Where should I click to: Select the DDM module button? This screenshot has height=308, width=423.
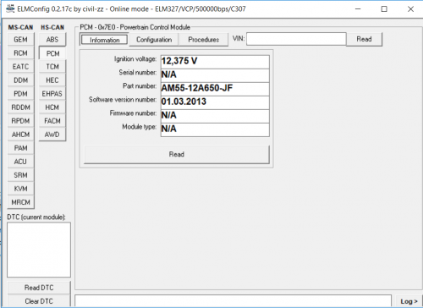click(x=21, y=80)
